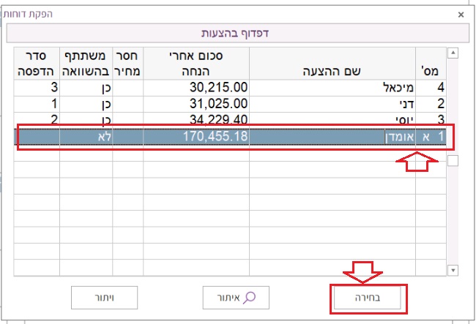Click the scrollbar thumb box
This screenshot has height=324, width=476.
point(453,161)
